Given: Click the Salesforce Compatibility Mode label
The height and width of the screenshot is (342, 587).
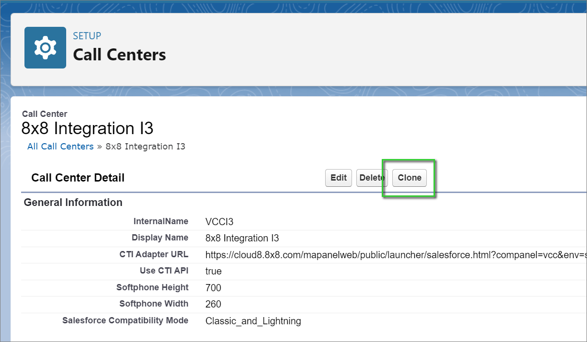Looking at the screenshot, I should [125, 320].
